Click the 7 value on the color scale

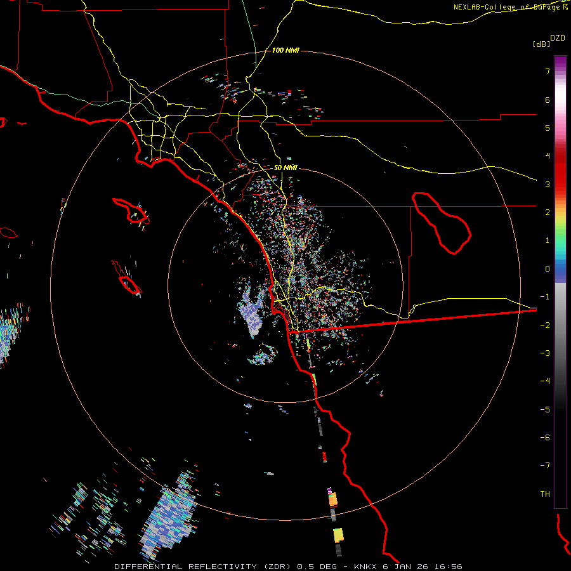[548, 71]
